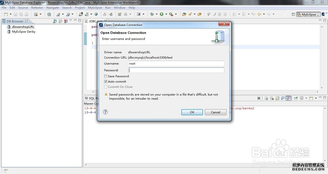Image resolution: width=328 pixels, height=174 pixels.
Task: Open the Navigate menu
Action: click(x=52, y=8)
